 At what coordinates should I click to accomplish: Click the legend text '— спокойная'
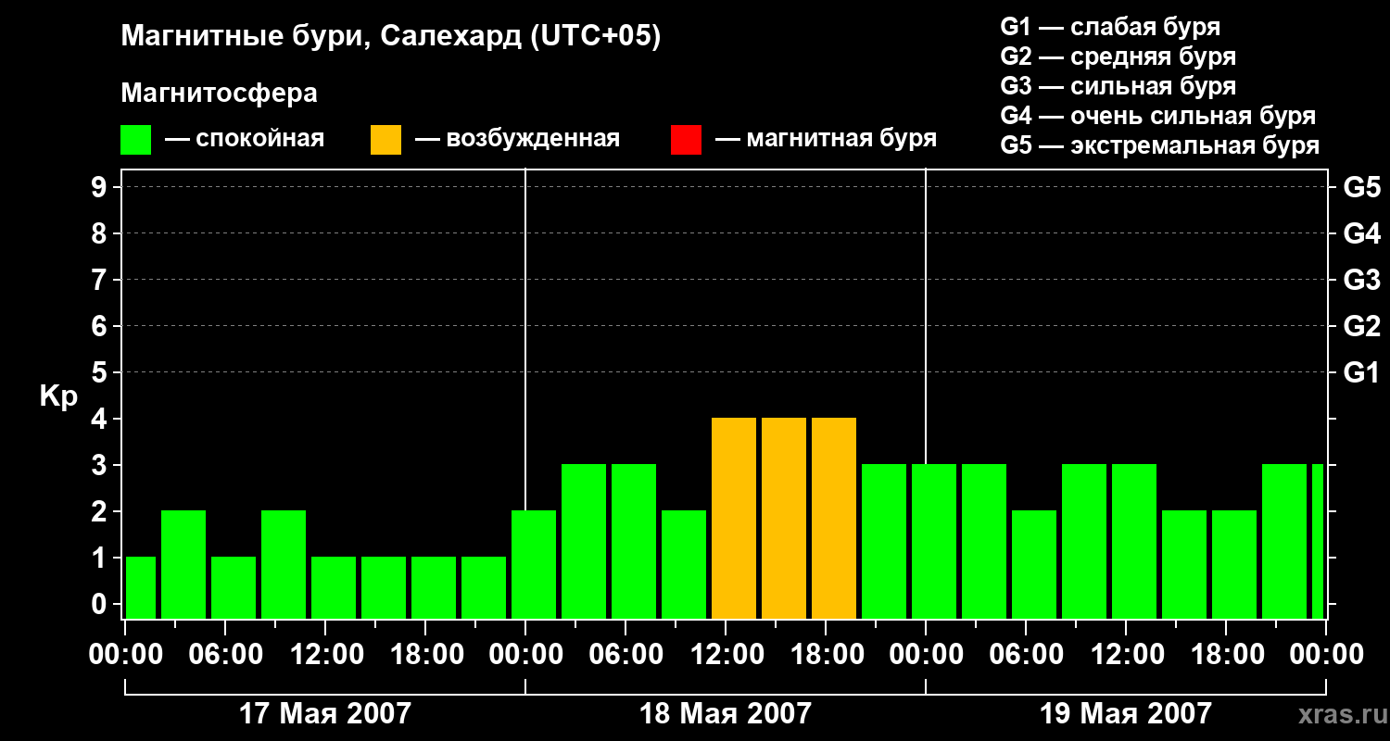[x=245, y=139]
